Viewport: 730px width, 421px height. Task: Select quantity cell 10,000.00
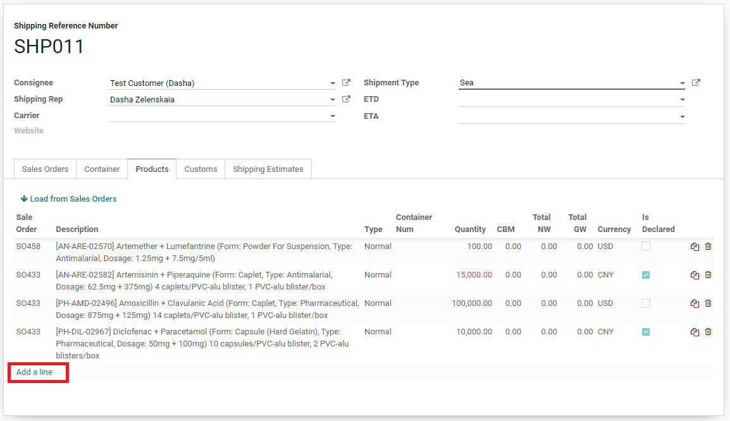coord(474,332)
